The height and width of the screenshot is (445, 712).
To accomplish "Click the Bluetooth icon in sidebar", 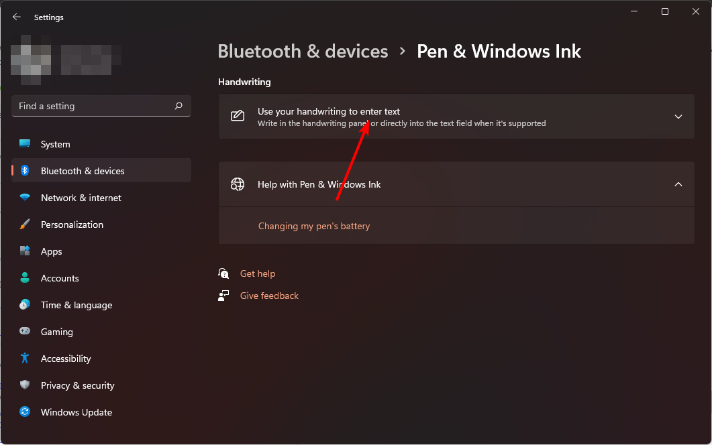I will click(25, 171).
